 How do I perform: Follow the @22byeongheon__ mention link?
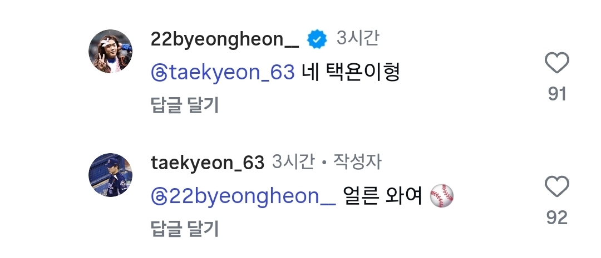click(x=243, y=197)
